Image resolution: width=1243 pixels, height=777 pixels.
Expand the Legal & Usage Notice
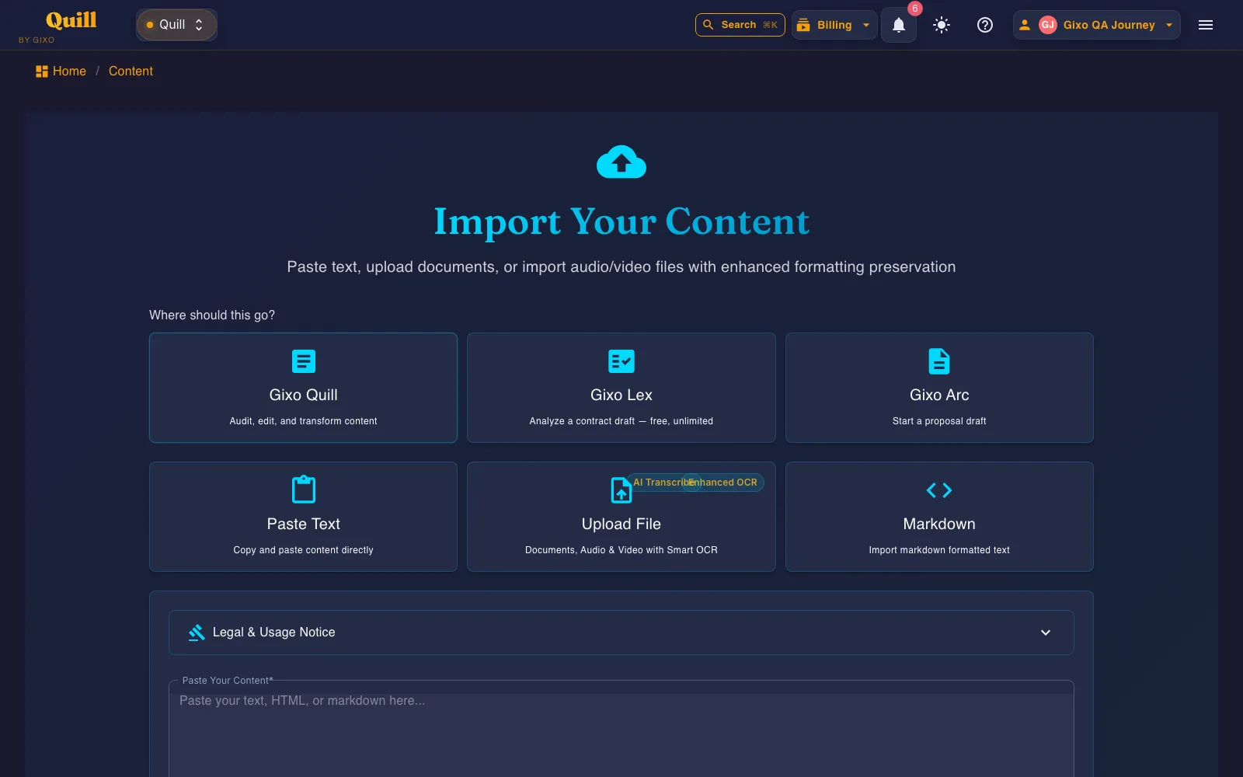[621, 632]
